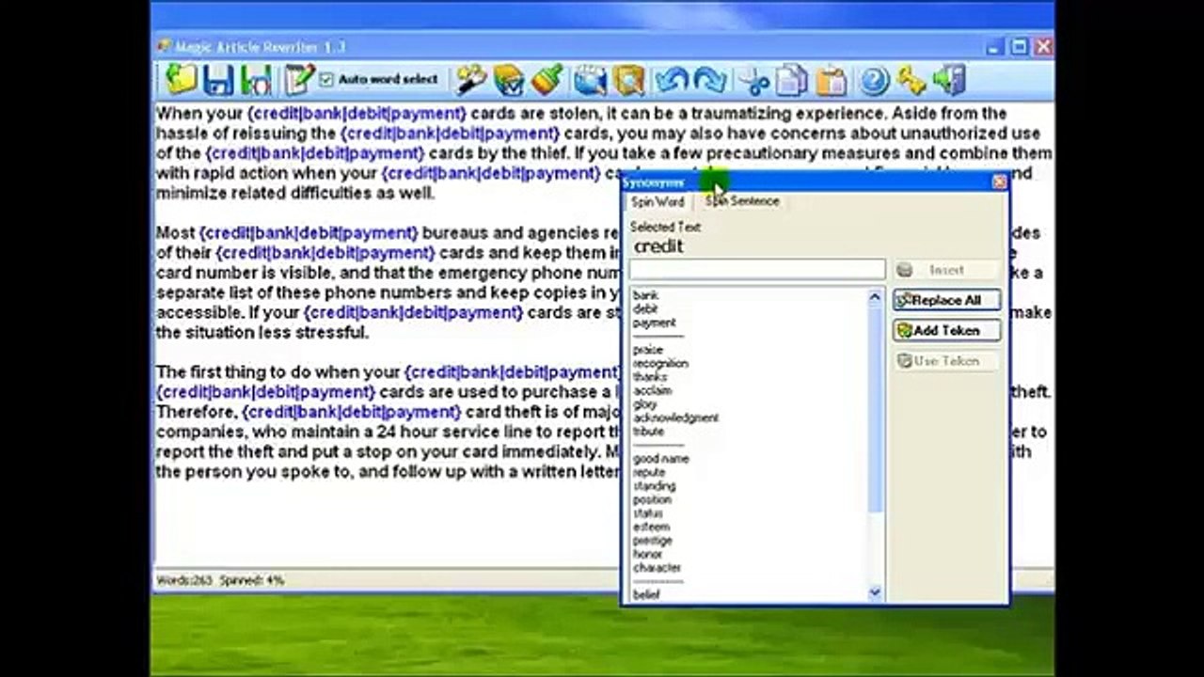Click the blue Save floppy-disk icon
The width and height of the screenshot is (1204, 677).
217,80
